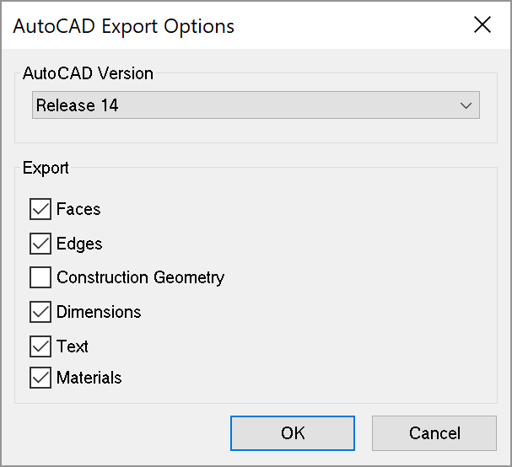Select the Construction Geometry label text
Screen dimensions: 512x467
[140, 277]
